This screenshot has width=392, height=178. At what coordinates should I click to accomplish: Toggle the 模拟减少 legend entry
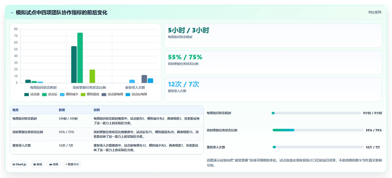point(69,94)
